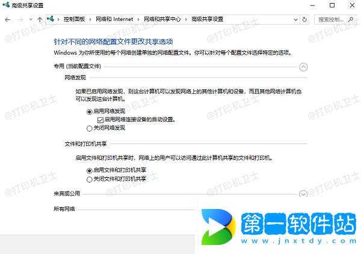
Task: Click the window title icon 高级共享设置
Action: [6, 5]
